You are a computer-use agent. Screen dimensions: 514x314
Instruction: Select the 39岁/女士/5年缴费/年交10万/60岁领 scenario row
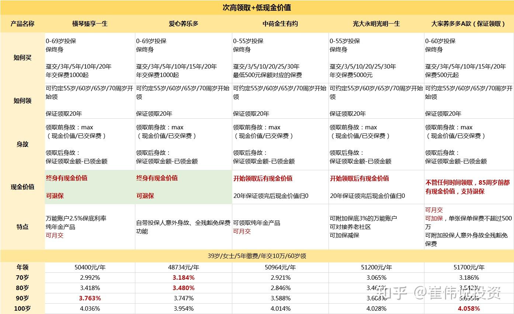257,256
